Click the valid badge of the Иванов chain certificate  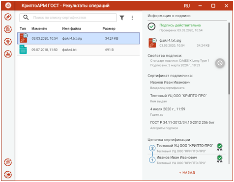(x=220, y=158)
